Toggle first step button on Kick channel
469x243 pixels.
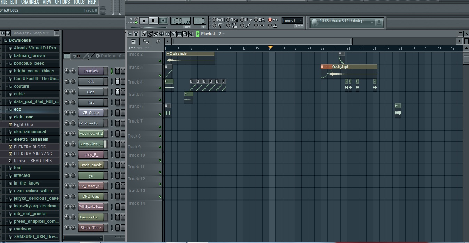click(x=118, y=81)
